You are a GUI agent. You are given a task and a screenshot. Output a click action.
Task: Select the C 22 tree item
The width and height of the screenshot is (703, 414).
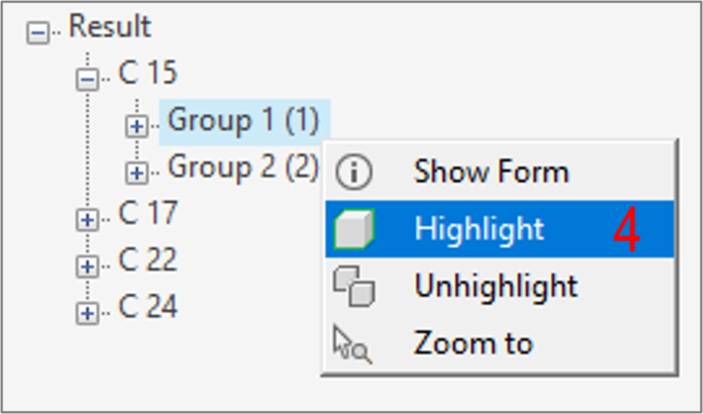click(147, 259)
